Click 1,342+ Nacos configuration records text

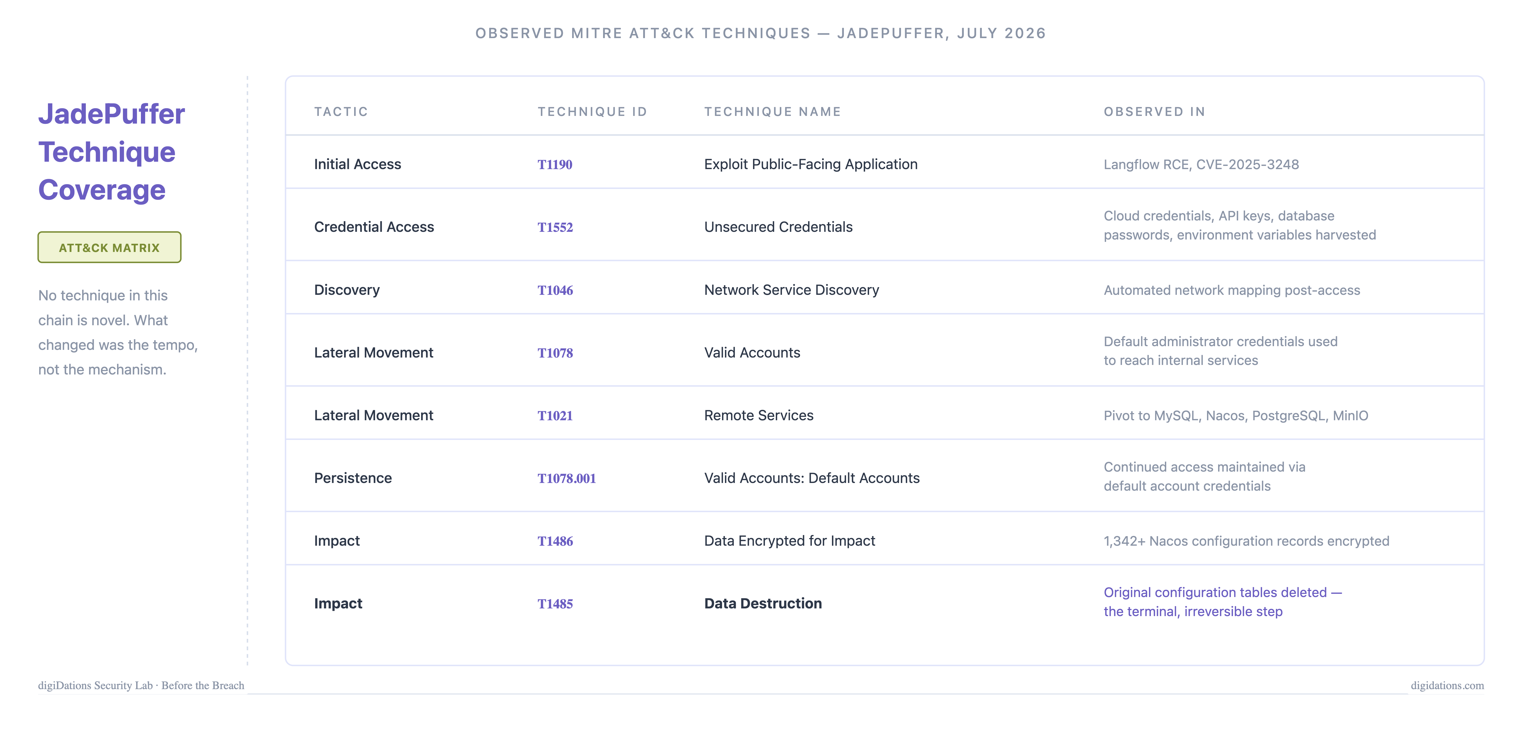(1246, 541)
